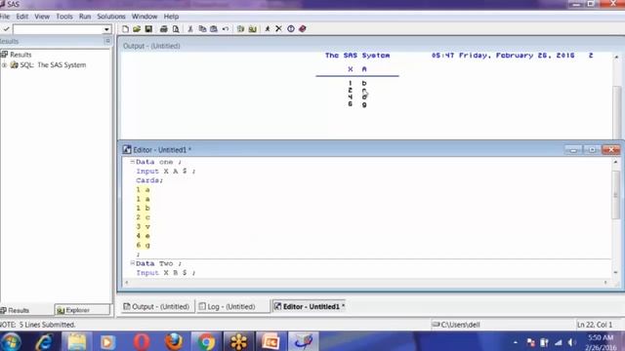Switch to the Editor - Untitled1 window tab
The width and height of the screenshot is (625, 351).
pyautogui.click(x=309, y=306)
